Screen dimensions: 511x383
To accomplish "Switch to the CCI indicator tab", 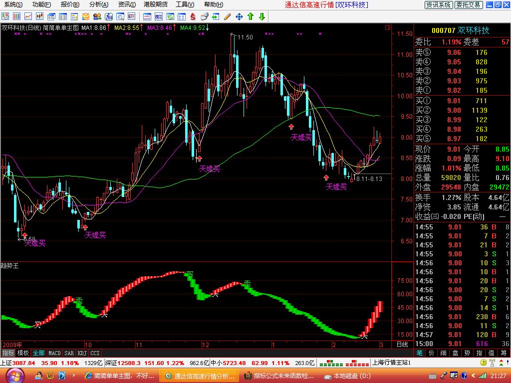I will (x=95, y=353).
